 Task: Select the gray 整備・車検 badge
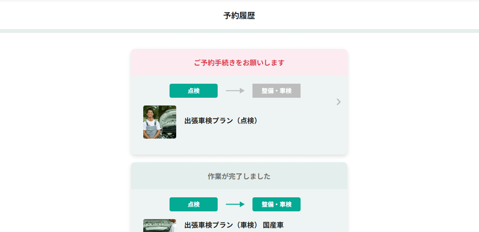point(277,91)
